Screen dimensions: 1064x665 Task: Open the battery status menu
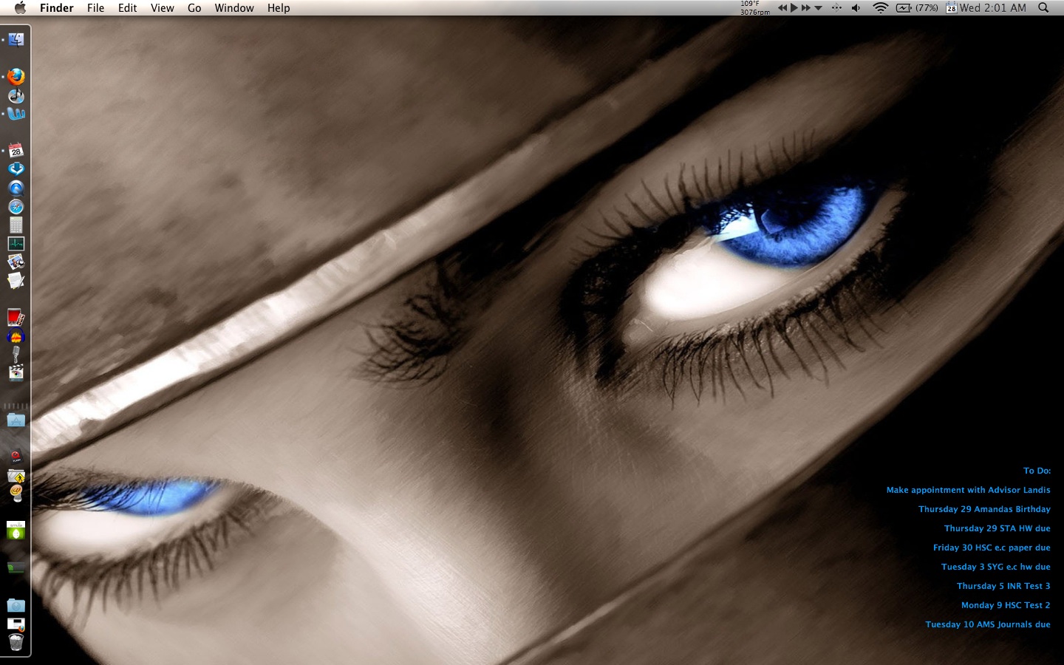tap(904, 7)
